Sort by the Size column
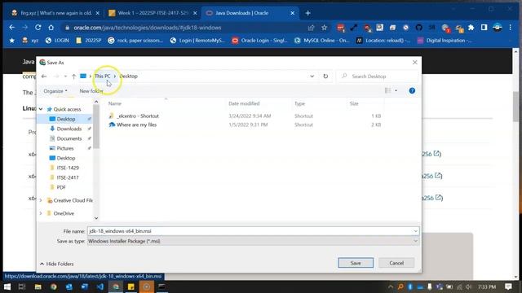This screenshot has width=522, height=293. (x=354, y=103)
